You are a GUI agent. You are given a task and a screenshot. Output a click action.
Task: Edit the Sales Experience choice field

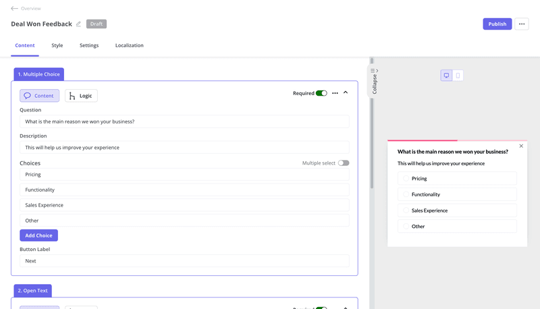(184, 205)
